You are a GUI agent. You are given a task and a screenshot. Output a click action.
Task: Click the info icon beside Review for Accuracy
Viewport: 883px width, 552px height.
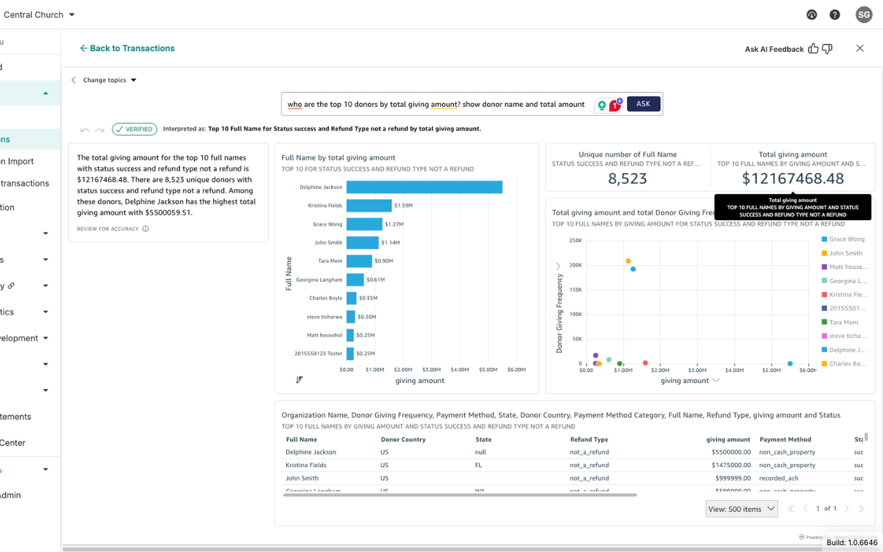pos(146,229)
